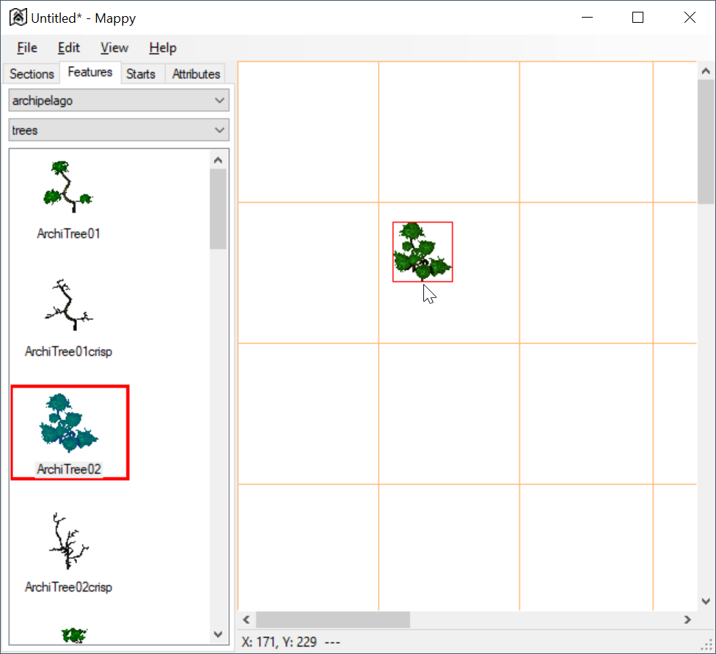The height and width of the screenshot is (654, 716).
Task: Click the ArchiTree01 label
Action: (x=68, y=233)
